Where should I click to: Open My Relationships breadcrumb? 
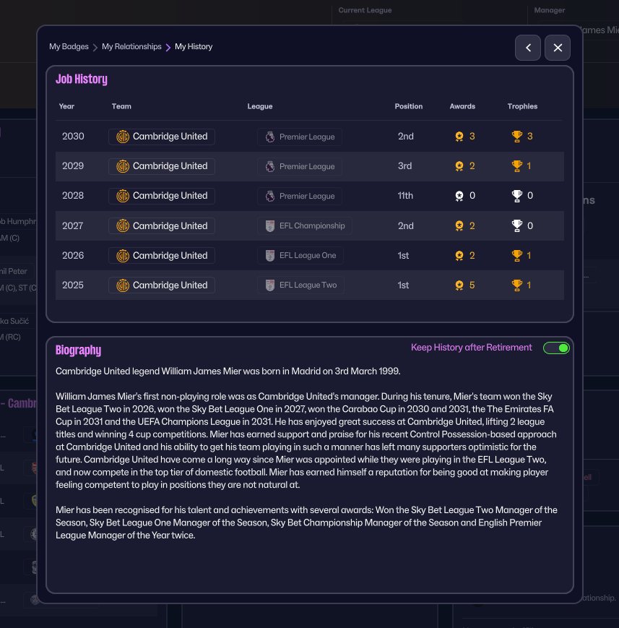[x=131, y=46]
